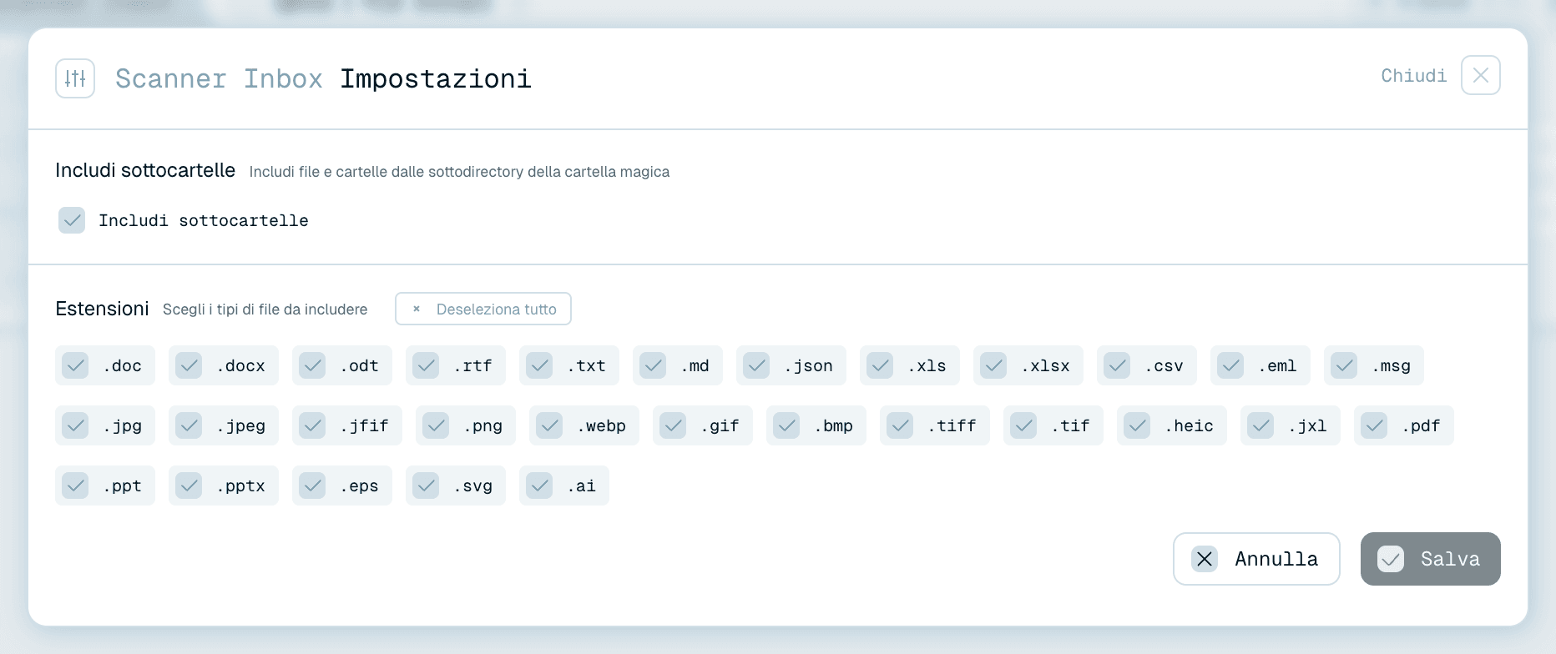Toggle the .jfif extension checkbox
This screenshot has width=1556, height=654.
pyautogui.click(x=312, y=425)
